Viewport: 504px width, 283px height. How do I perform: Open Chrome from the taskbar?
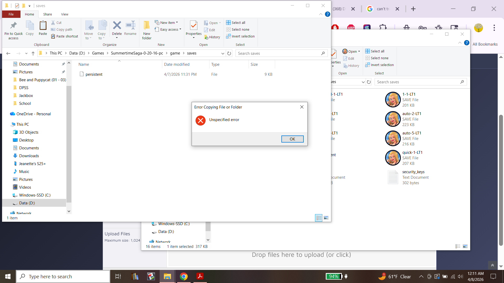click(184, 276)
